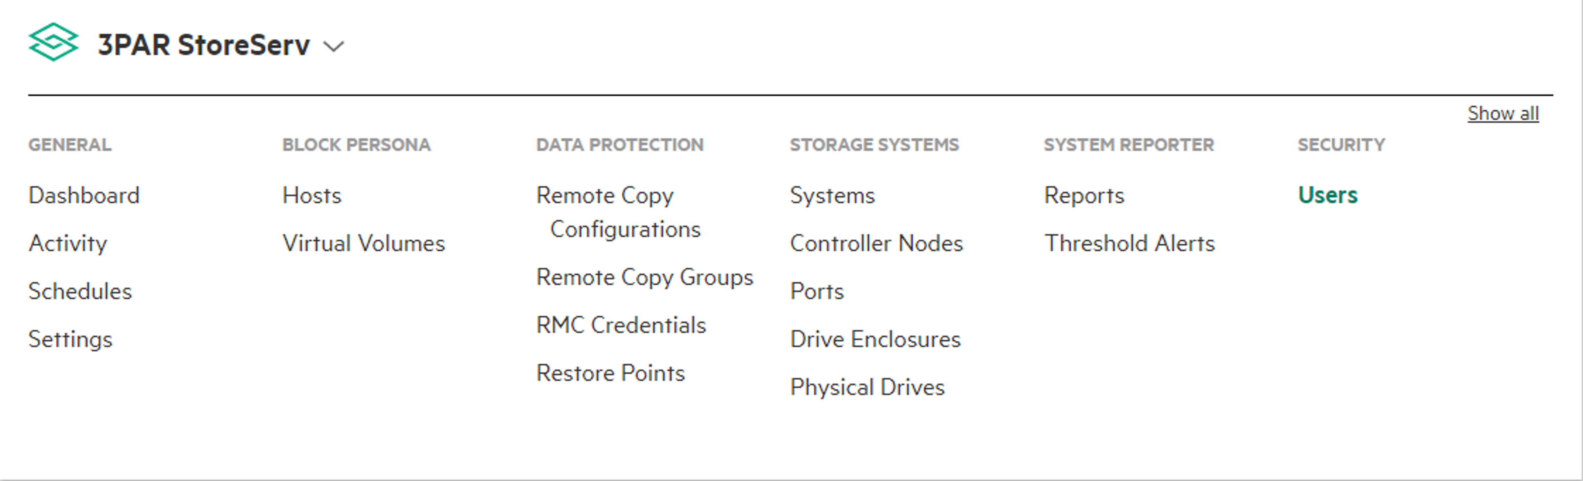The width and height of the screenshot is (1583, 481).
Task: Click the Show all link
Action: click(1503, 114)
